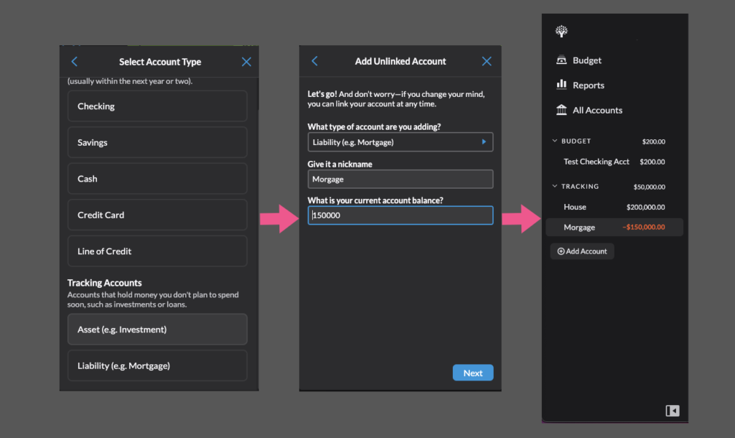Click the Budget icon in sidebar
Image resolution: width=735 pixels, height=438 pixels.
tap(561, 60)
